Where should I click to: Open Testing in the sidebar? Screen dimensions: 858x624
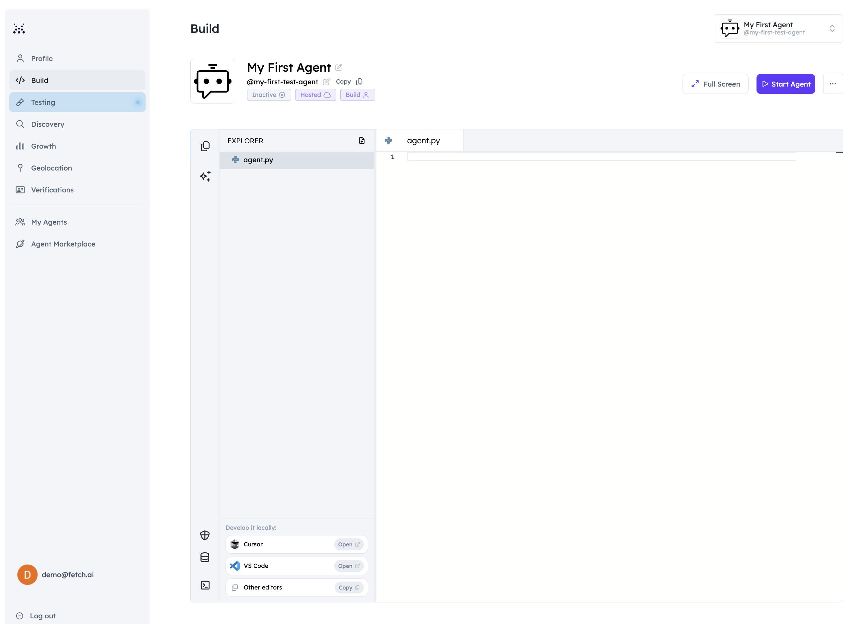pyautogui.click(x=77, y=102)
